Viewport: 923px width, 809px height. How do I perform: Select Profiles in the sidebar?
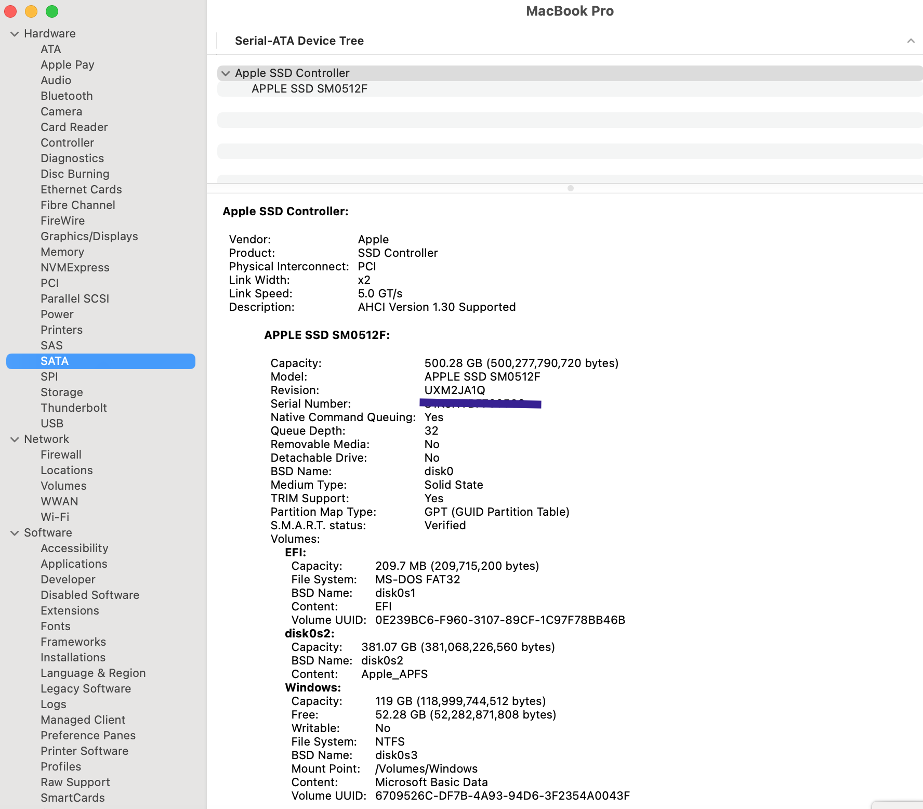[x=61, y=767]
